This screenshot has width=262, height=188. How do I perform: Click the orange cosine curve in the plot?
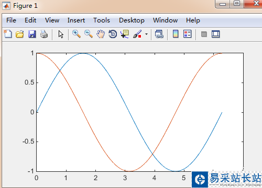[x=84, y=112]
